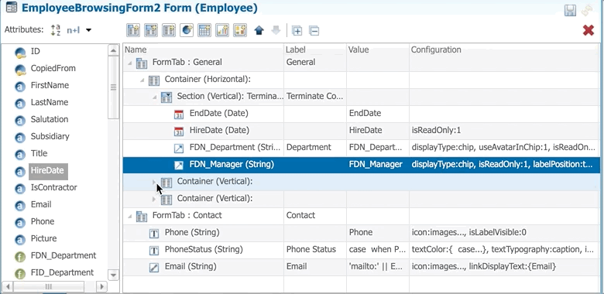Image resolution: width=604 pixels, height=294 pixels.
Task: Expand the first Container (Vertical) node
Action: (154, 182)
